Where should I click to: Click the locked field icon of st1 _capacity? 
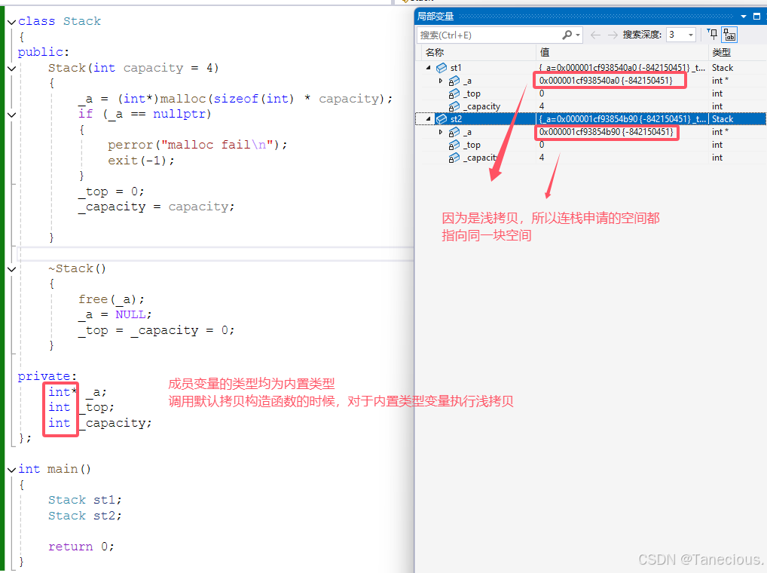pos(454,106)
